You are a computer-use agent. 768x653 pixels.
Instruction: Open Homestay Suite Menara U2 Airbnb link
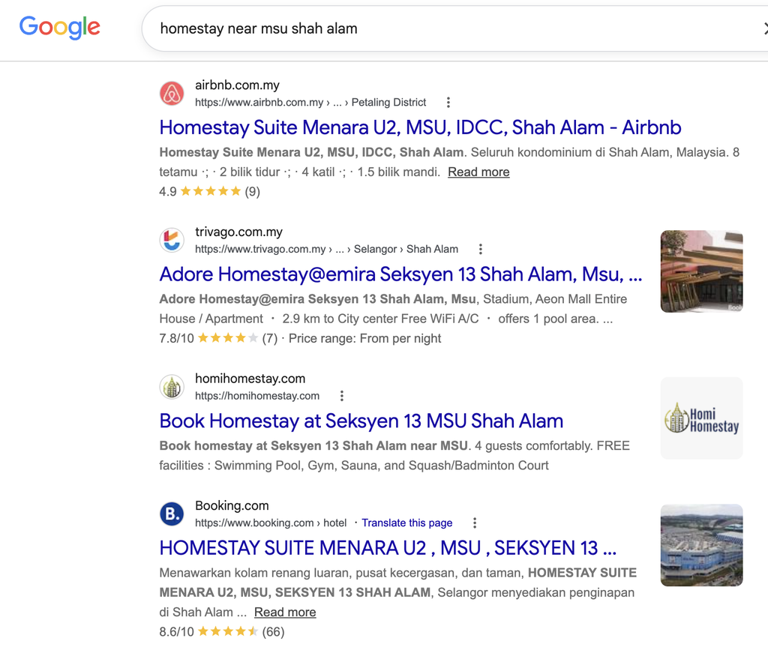(420, 127)
